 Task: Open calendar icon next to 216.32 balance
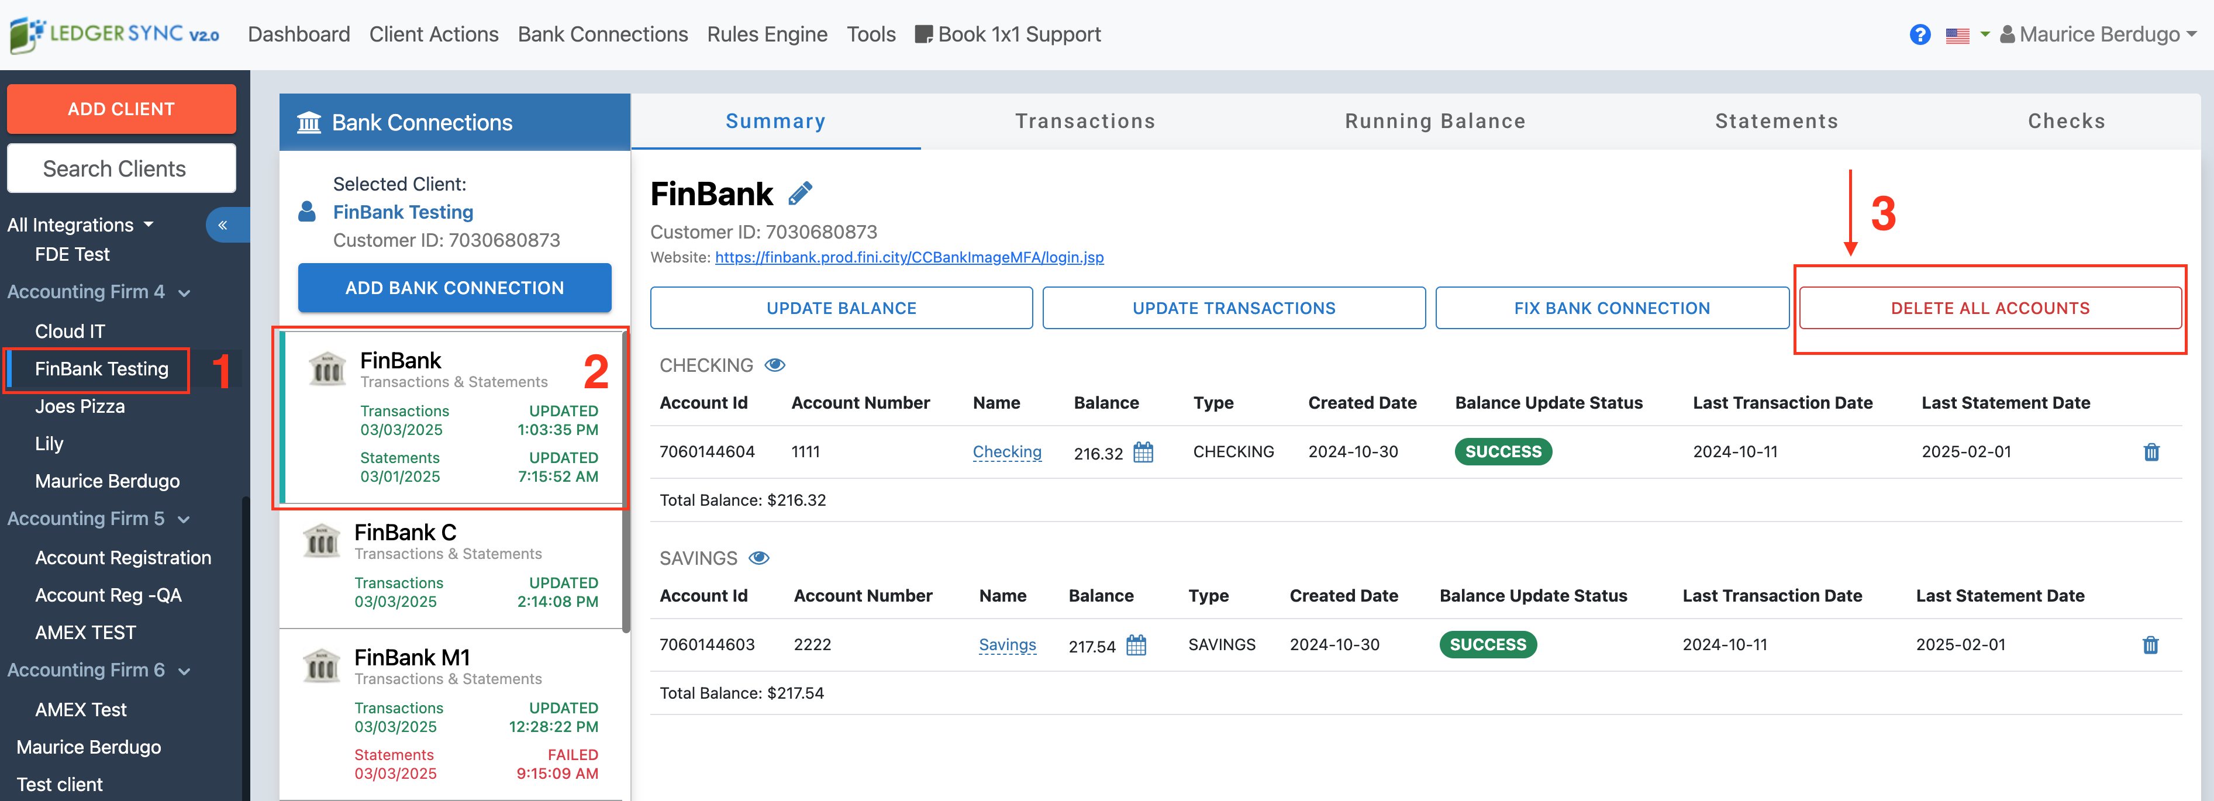[1143, 452]
